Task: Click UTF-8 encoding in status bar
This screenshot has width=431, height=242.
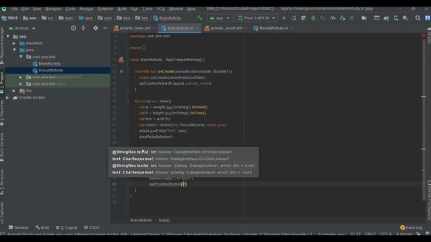Action: [386, 234]
